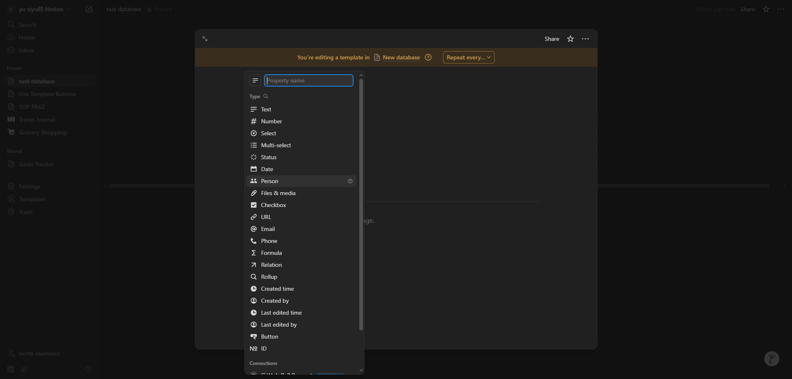Screen dimensions: 792x379
Task: Choose the Phone property type
Action: [x=301, y=241]
